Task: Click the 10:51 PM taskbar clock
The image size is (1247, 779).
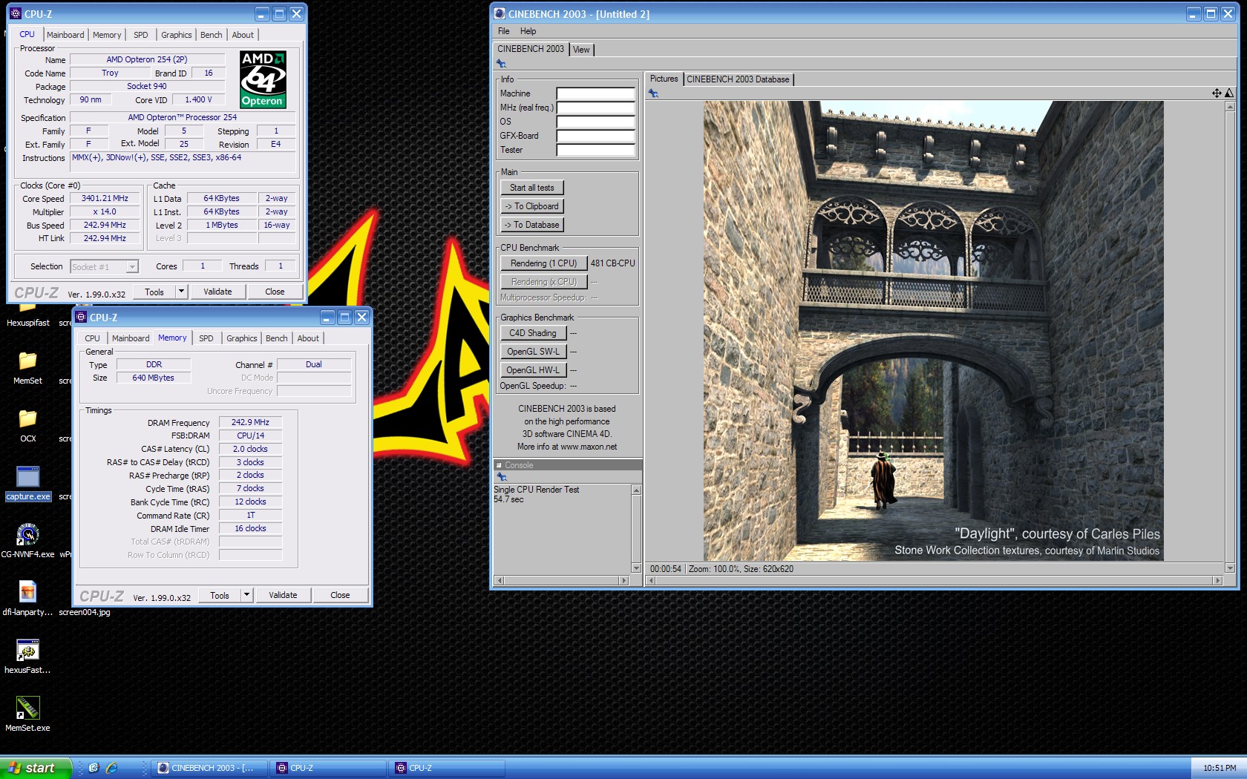Action: click(x=1220, y=768)
